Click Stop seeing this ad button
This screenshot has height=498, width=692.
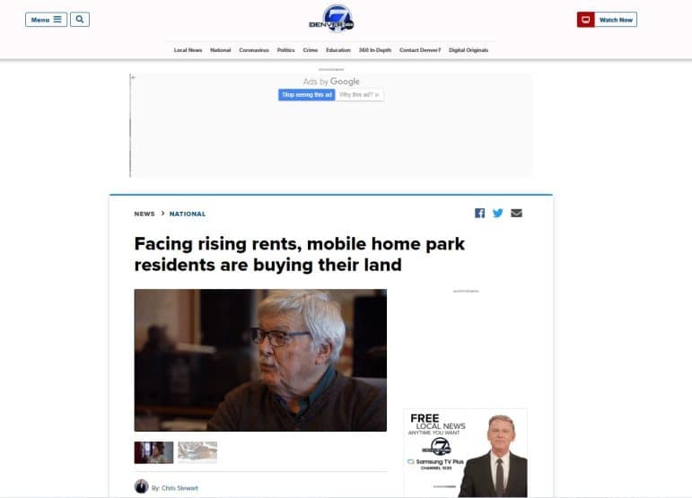point(307,95)
